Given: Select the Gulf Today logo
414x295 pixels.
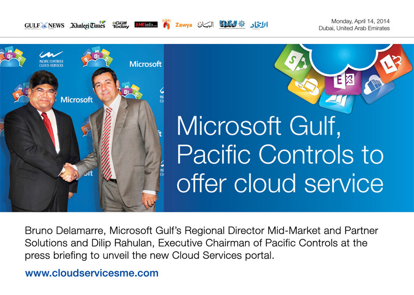Looking at the screenshot, I should point(121,25).
